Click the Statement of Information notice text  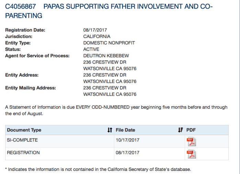pos(116,110)
